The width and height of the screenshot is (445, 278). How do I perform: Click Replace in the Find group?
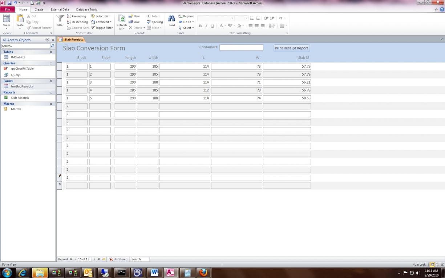pos(186,16)
